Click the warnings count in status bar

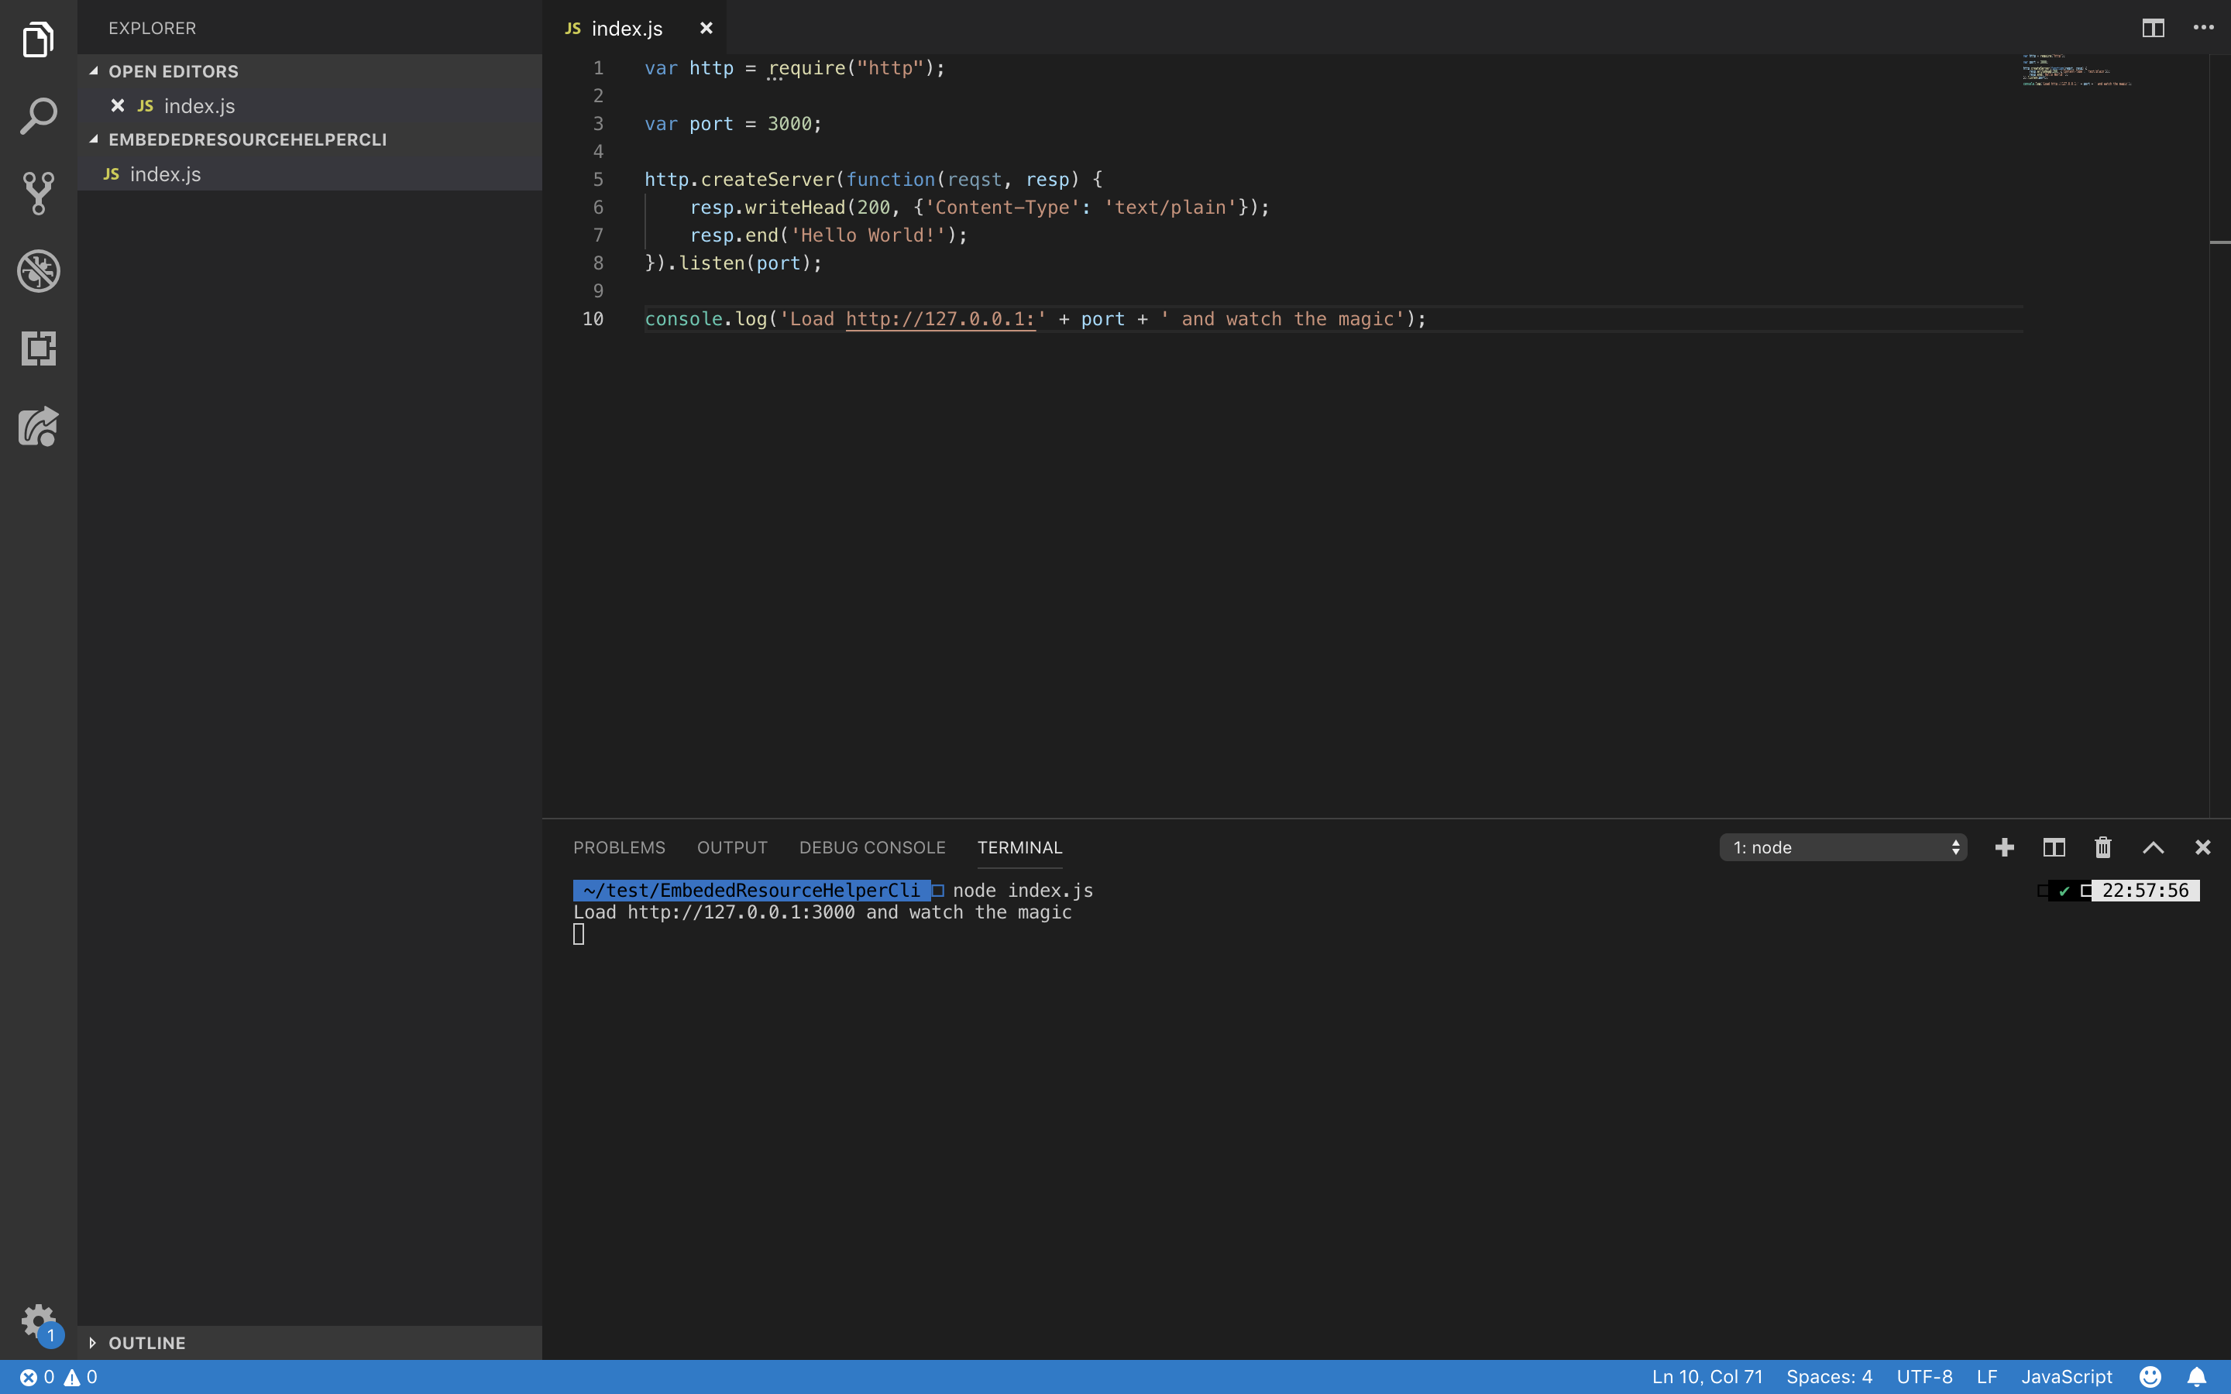(x=81, y=1376)
